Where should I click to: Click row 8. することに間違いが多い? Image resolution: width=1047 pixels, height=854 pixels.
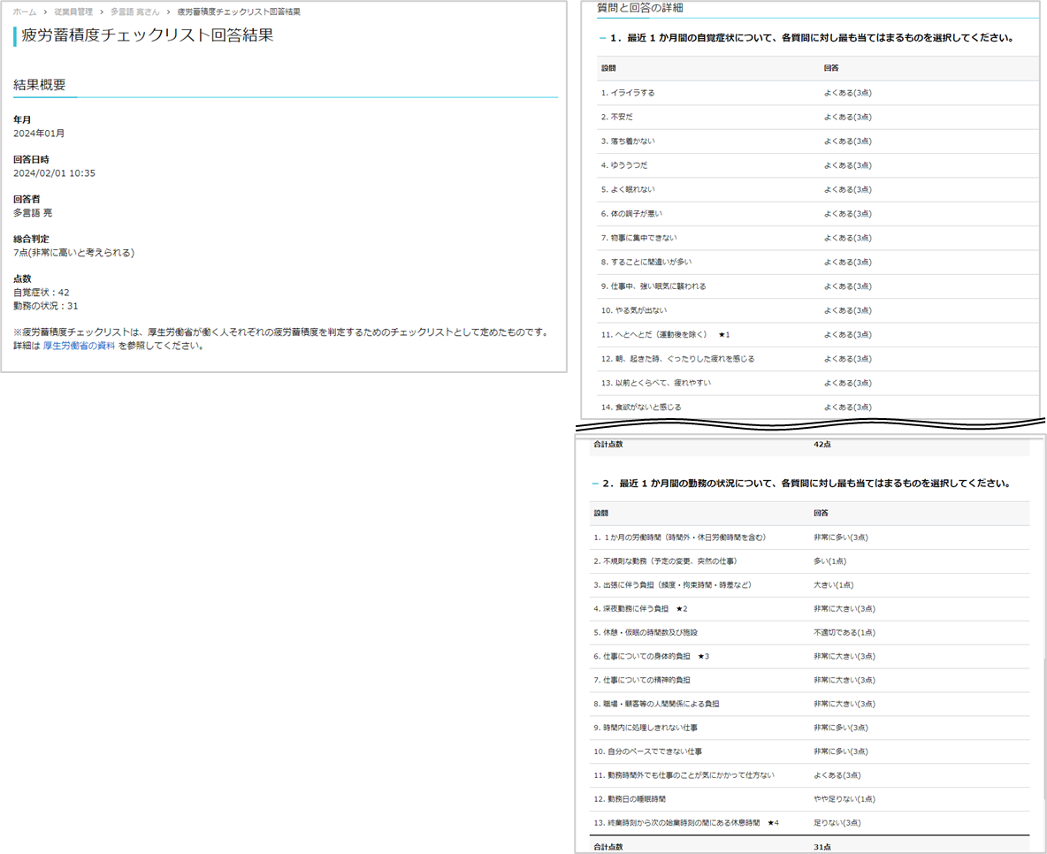click(x=819, y=262)
